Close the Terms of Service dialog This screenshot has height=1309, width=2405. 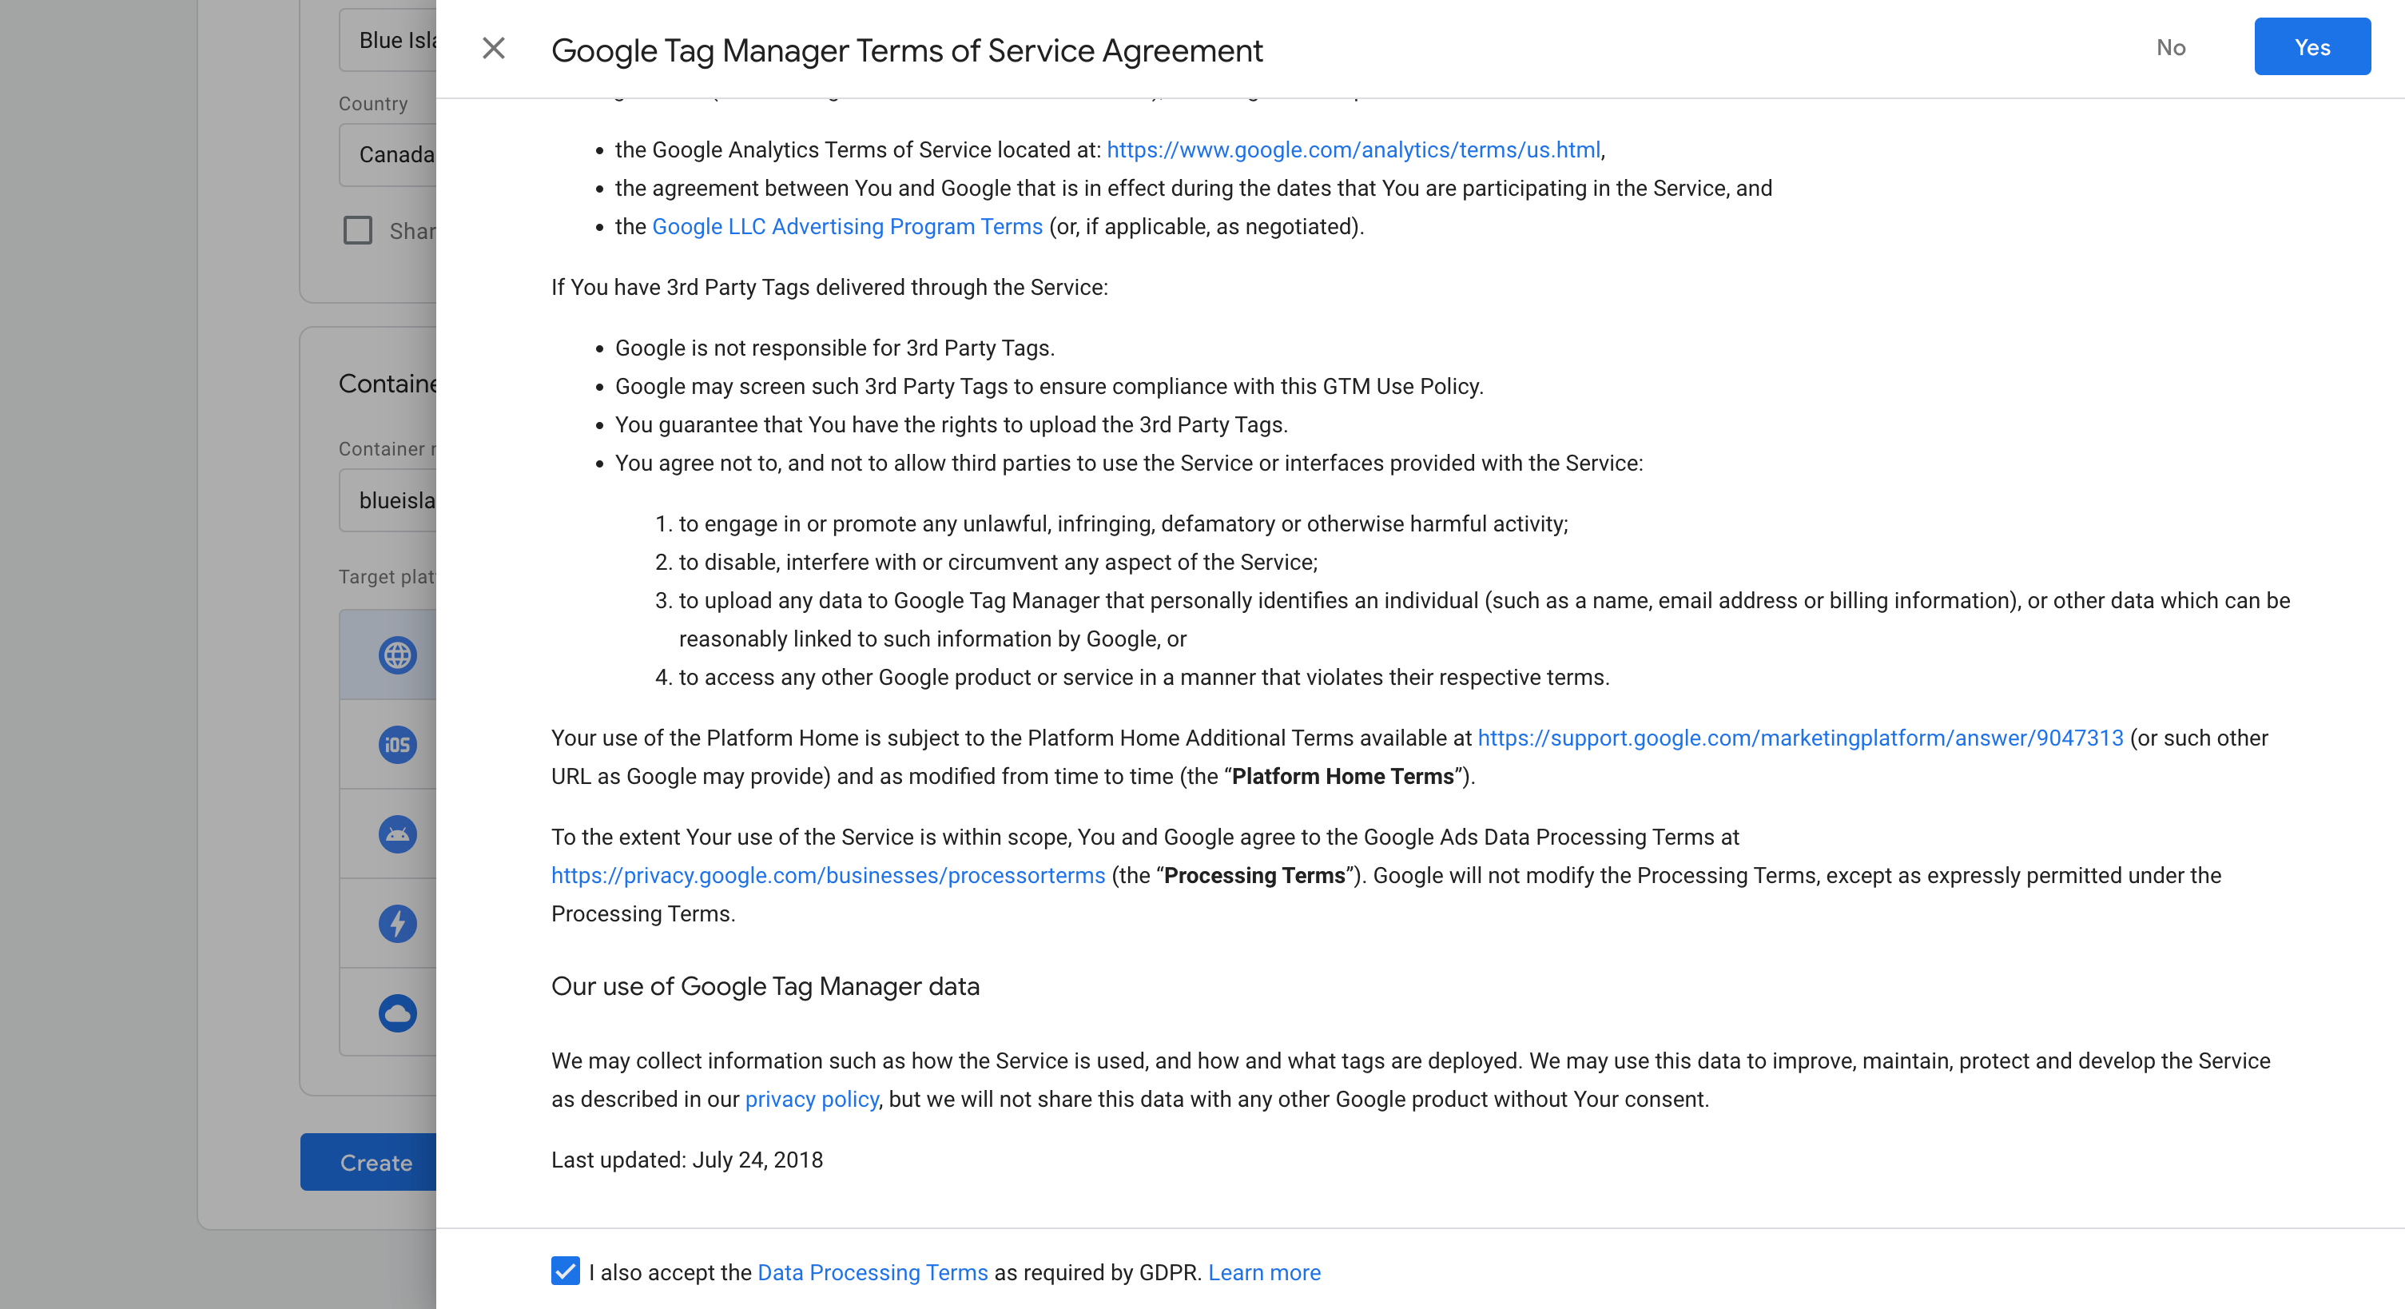point(493,48)
